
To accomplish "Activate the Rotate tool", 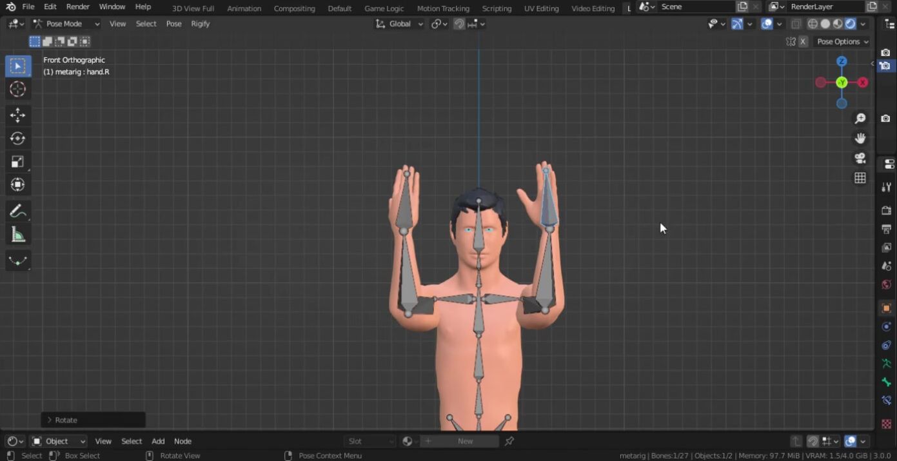I will (17, 139).
